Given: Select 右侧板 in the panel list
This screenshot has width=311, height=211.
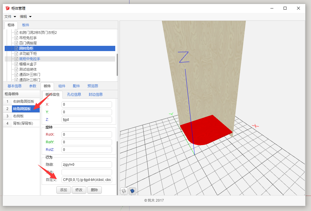Looking at the screenshot, I should [18, 116].
